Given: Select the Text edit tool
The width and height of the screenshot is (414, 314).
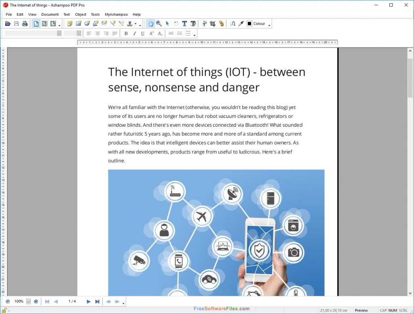Looking at the screenshot, I should 184,24.
